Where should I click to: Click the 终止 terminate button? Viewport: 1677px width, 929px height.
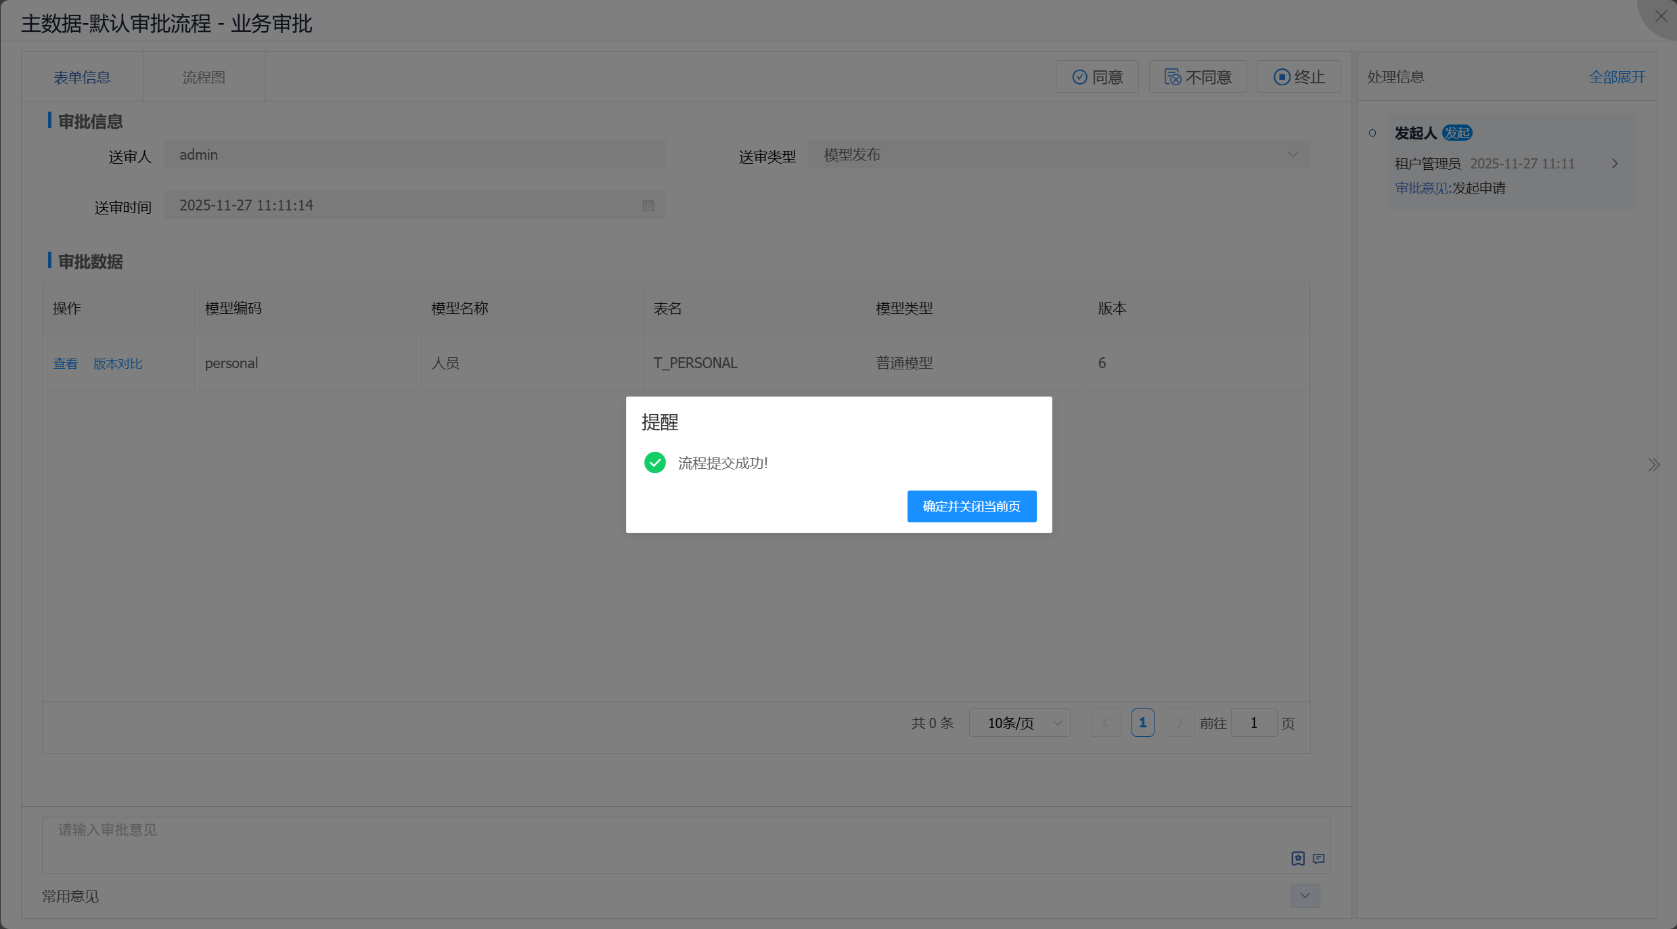tap(1299, 77)
